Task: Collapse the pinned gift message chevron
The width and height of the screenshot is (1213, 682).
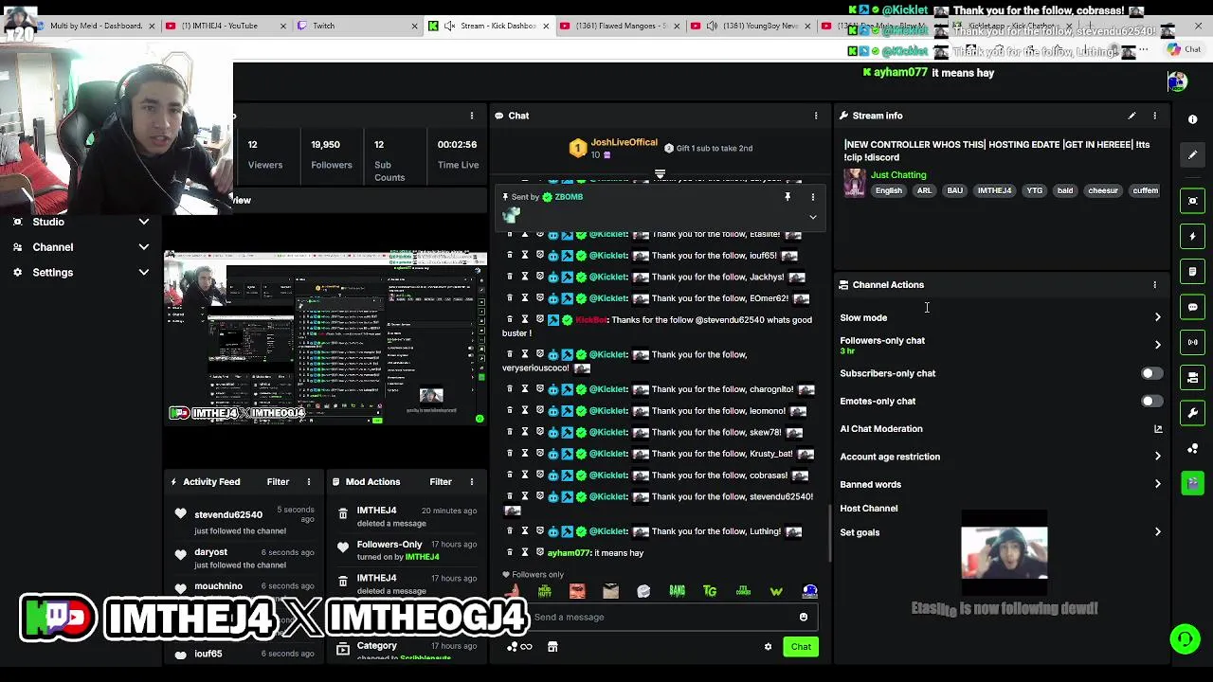Action: 812,217
